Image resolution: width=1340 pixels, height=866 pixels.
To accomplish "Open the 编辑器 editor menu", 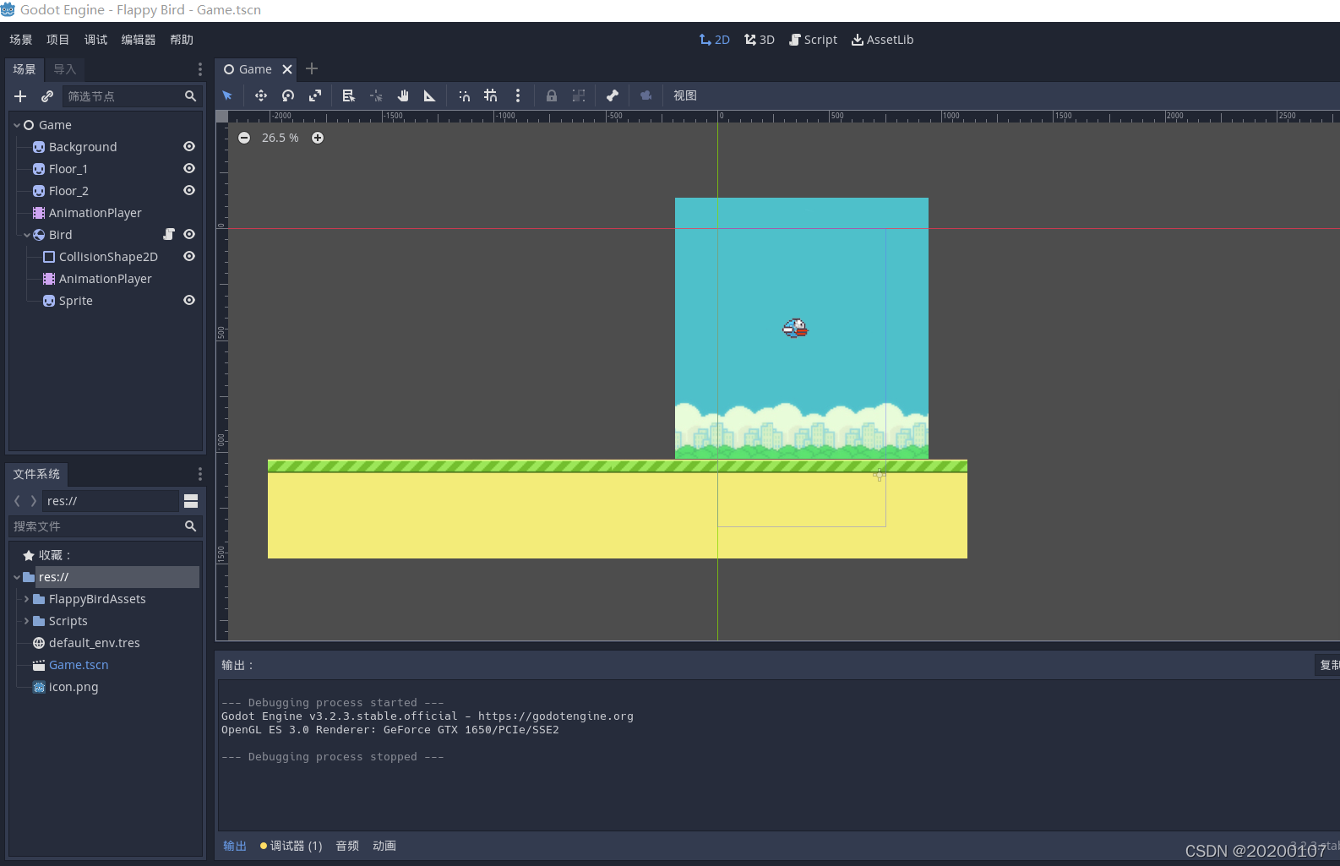I will point(139,40).
